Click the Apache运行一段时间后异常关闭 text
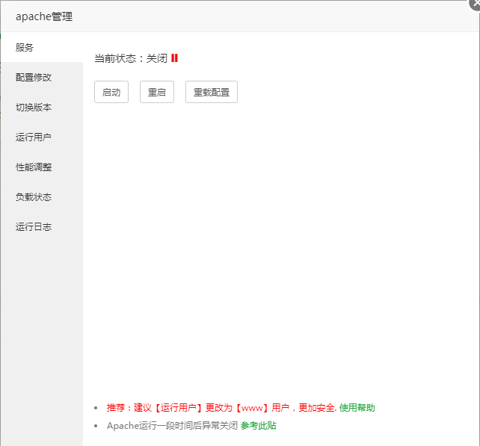Screen dimensions: 480x446 pyautogui.click(x=172, y=426)
